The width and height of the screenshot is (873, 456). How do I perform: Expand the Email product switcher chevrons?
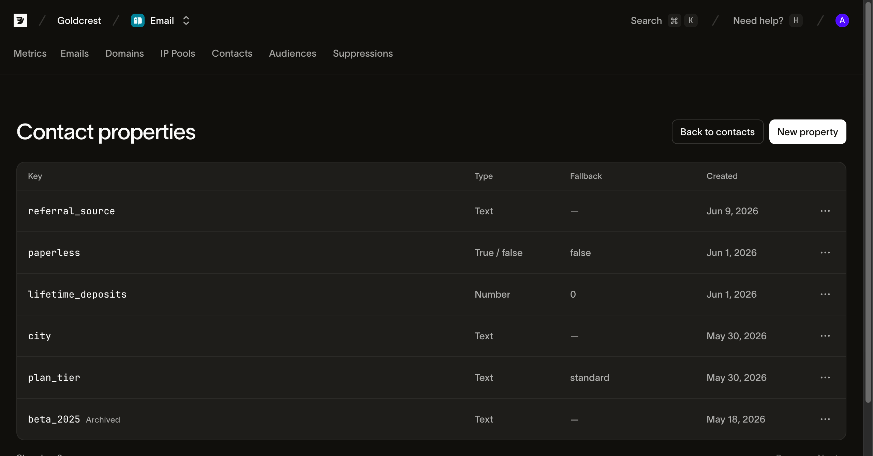186,20
